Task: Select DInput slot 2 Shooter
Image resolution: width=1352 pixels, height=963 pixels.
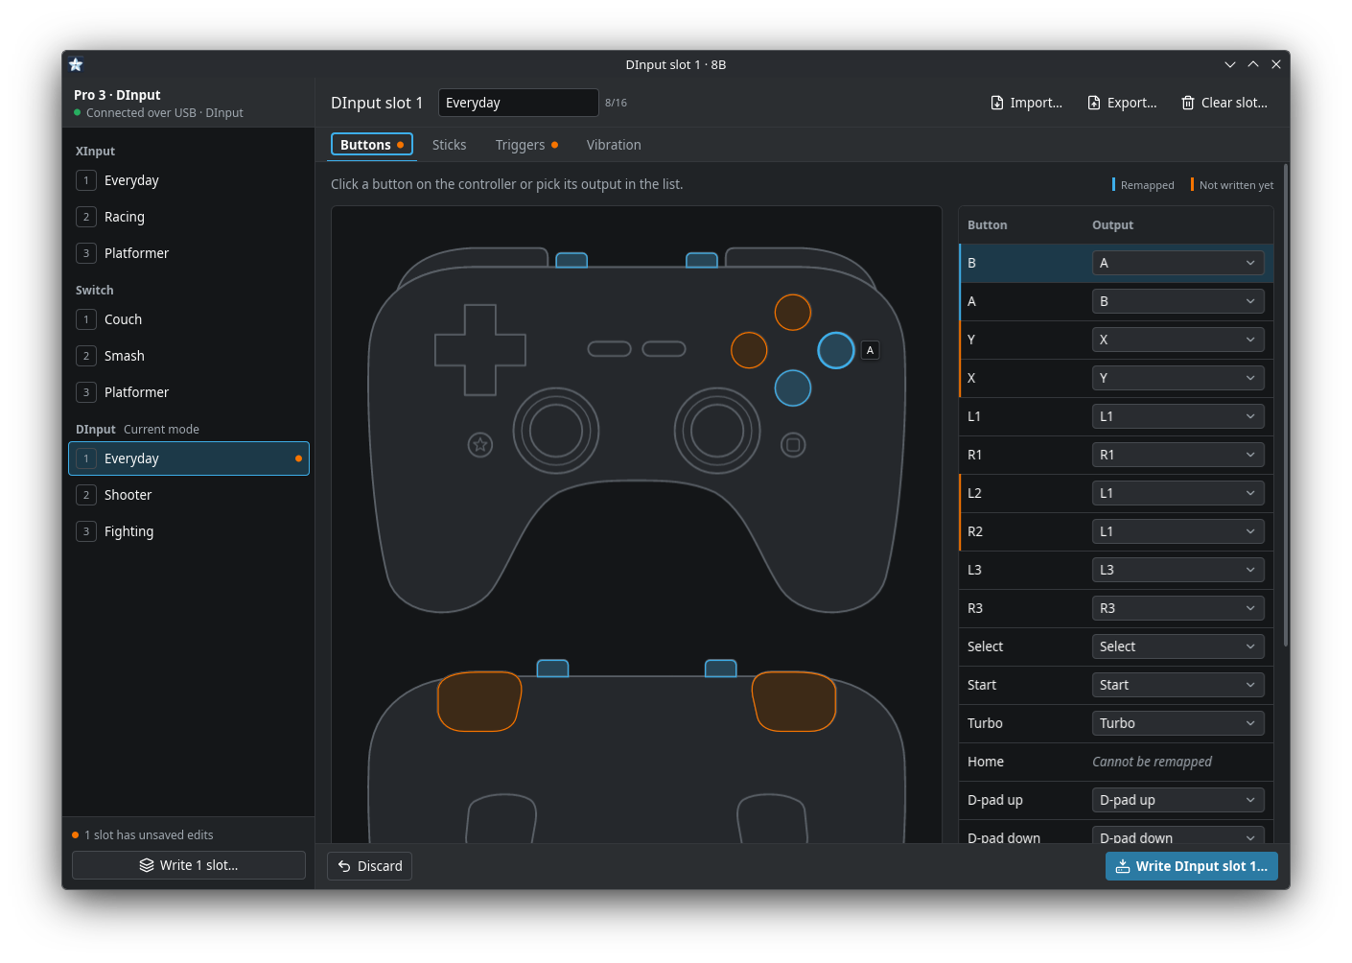Action: tap(189, 495)
